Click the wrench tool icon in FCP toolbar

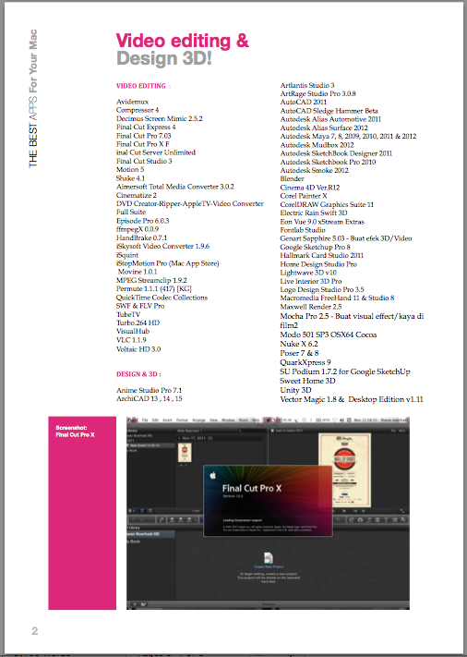(x=162, y=519)
